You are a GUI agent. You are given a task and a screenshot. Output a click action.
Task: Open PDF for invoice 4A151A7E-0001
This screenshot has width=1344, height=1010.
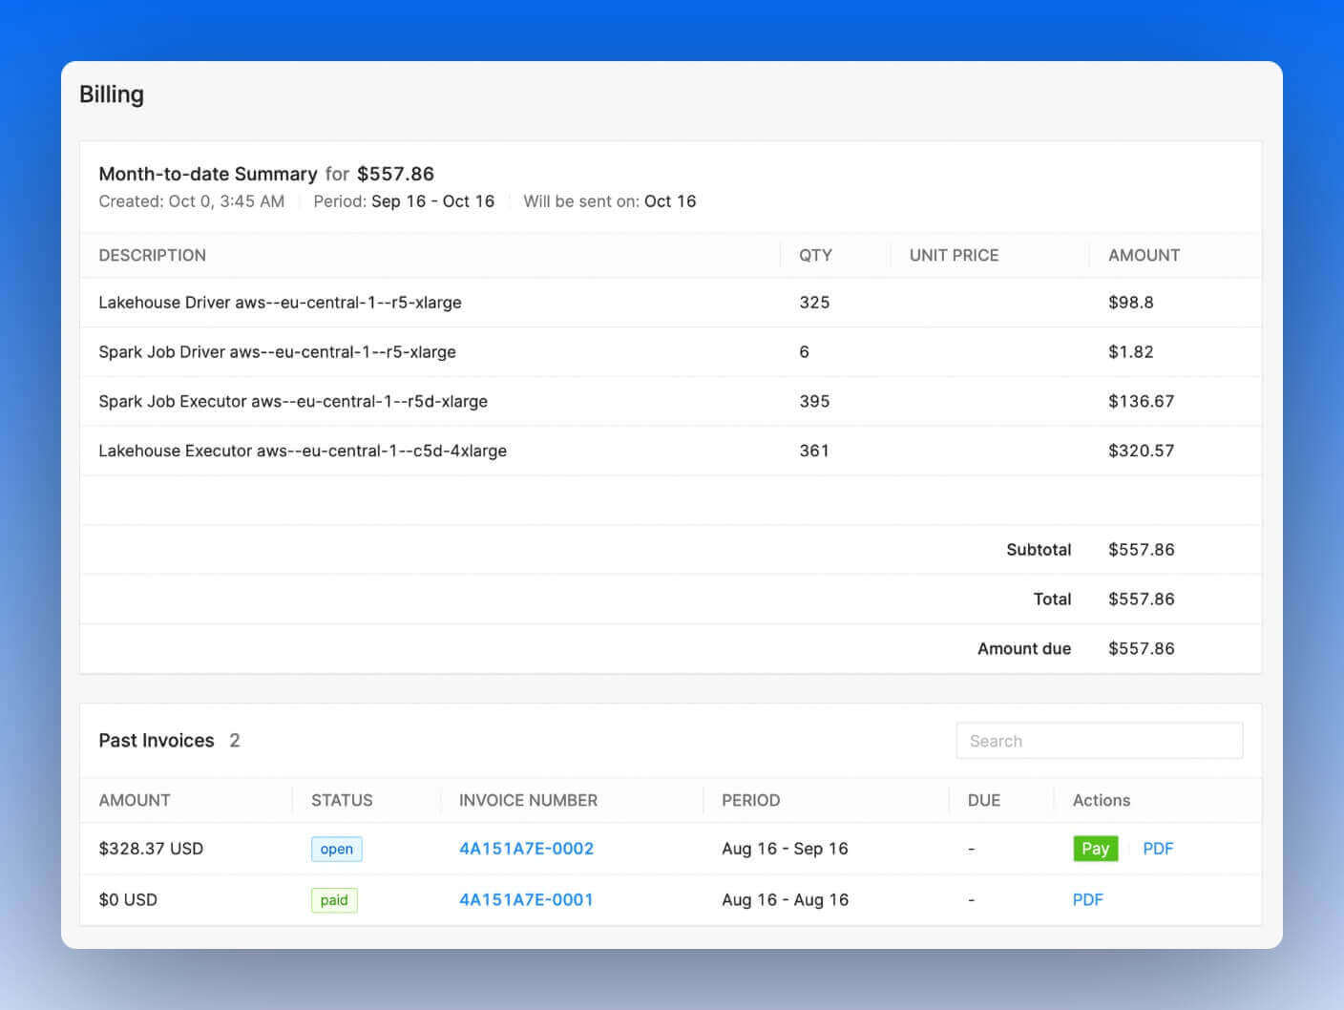[x=1087, y=899]
